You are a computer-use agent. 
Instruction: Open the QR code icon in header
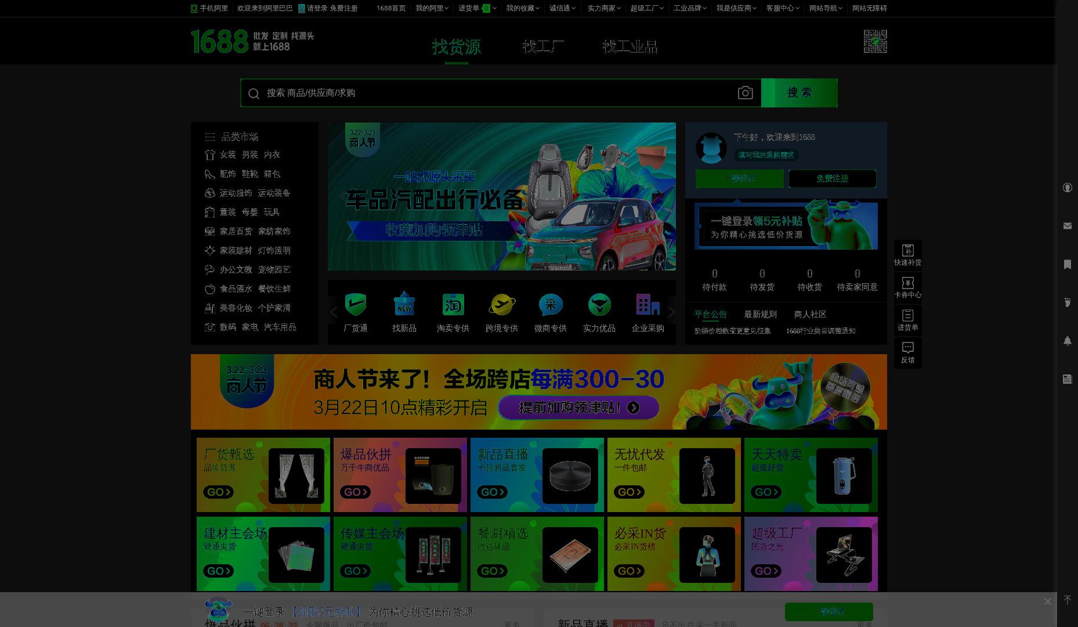tap(875, 41)
